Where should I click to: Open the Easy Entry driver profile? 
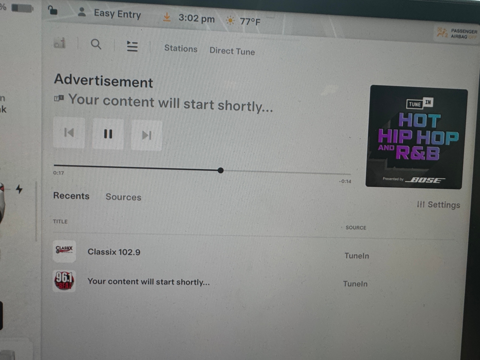click(110, 13)
